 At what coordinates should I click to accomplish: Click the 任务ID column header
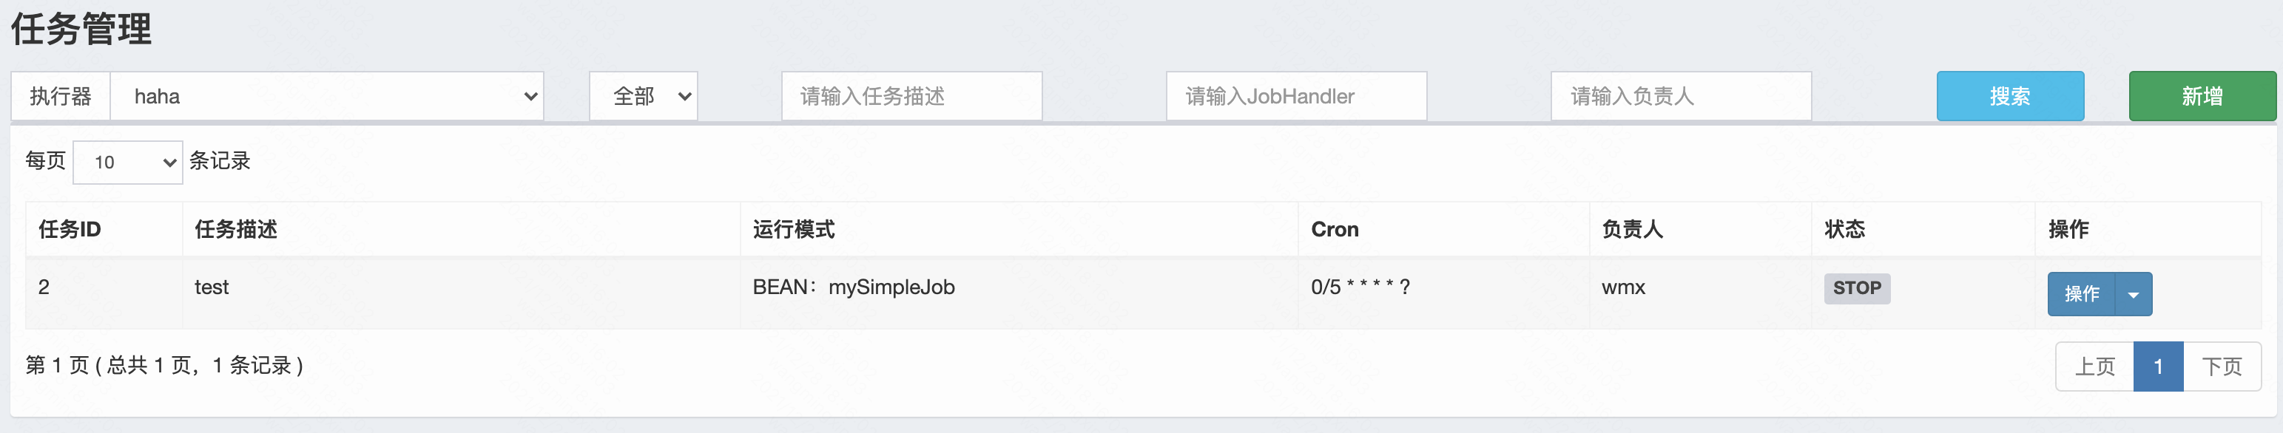[x=70, y=229]
